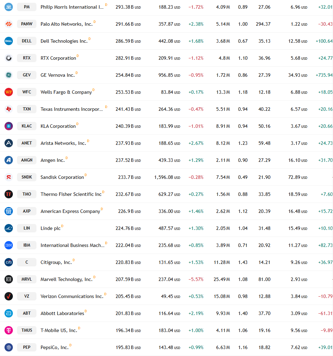
Task: Open the PANW ticker badge
Action: (27, 24)
